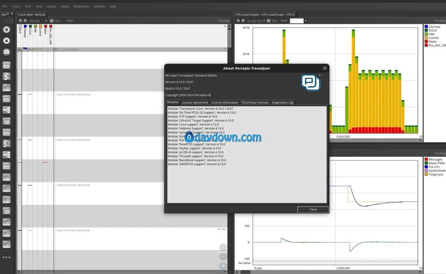Switch to the Third Party Licenses tab

(x=255, y=102)
